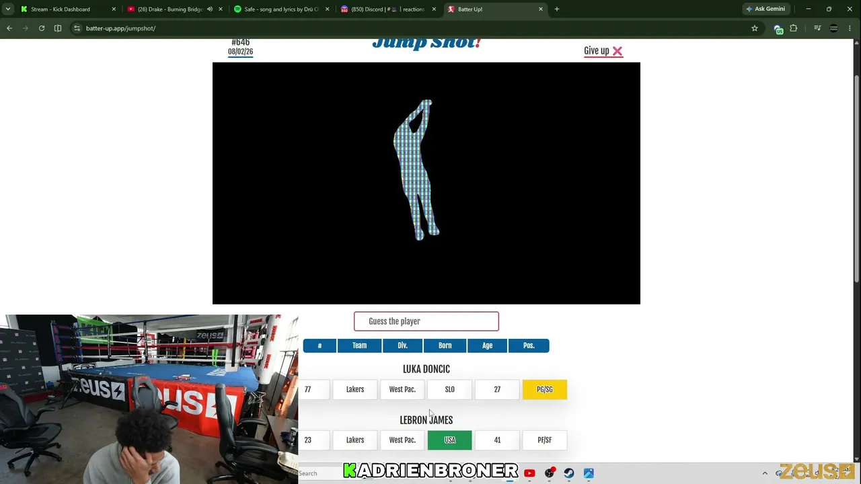
Task: Close the Batter Up! tab
Action: click(x=541, y=9)
